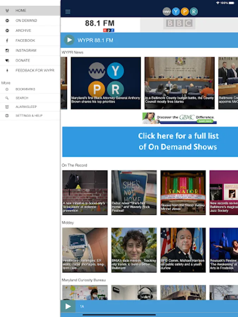The height and width of the screenshot is (317, 238).
Task: Open On Demand from the sidebar
Action: pyautogui.click(x=30, y=21)
